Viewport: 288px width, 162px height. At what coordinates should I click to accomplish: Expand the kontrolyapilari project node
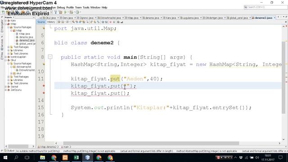pyautogui.click(x=6, y=57)
